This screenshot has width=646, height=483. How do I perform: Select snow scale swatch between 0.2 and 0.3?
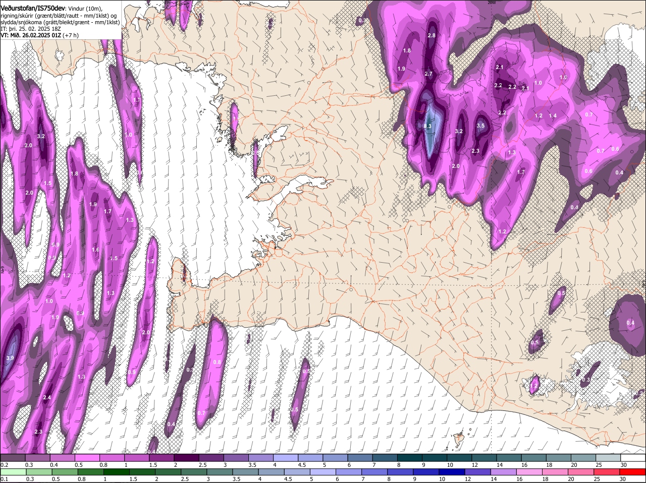coord(13,458)
